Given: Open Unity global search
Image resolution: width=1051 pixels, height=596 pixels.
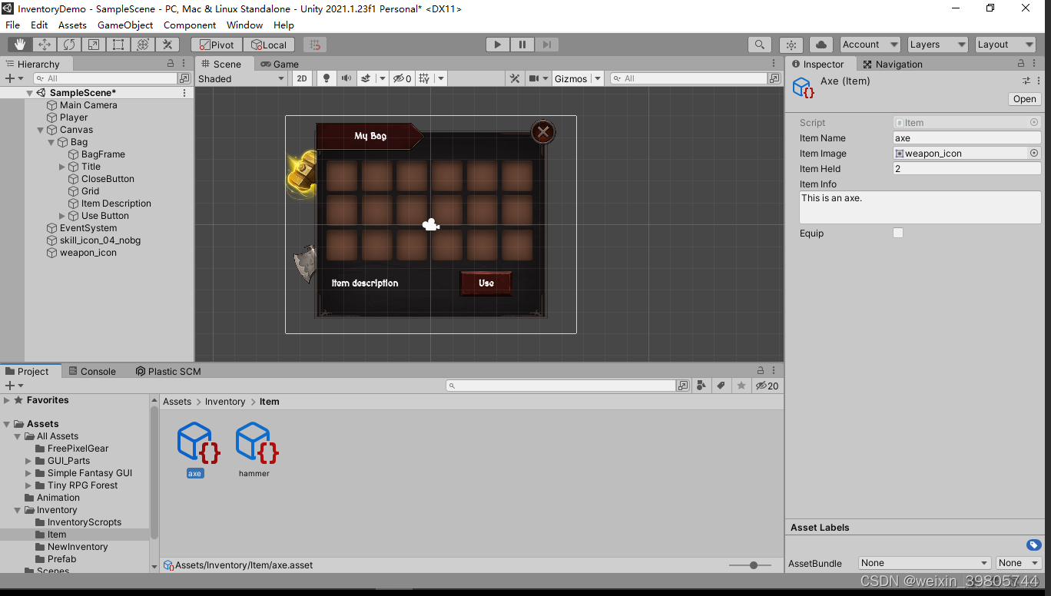Looking at the screenshot, I should [x=760, y=45].
